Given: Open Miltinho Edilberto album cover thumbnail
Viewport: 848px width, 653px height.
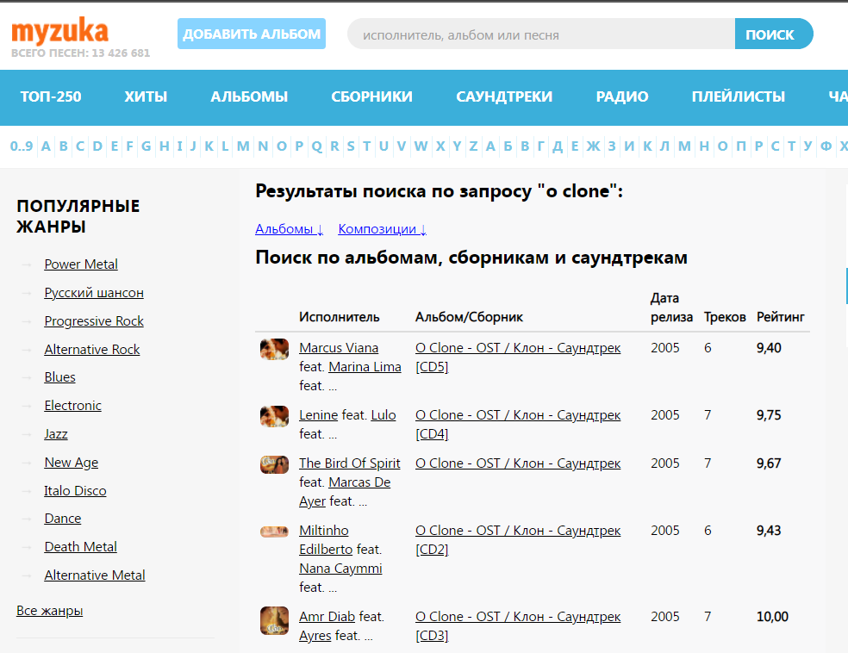Looking at the screenshot, I should pyautogui.click(x=274, y=532).
